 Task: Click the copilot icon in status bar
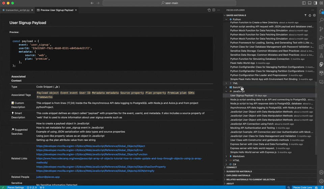(x=316, y=187)
